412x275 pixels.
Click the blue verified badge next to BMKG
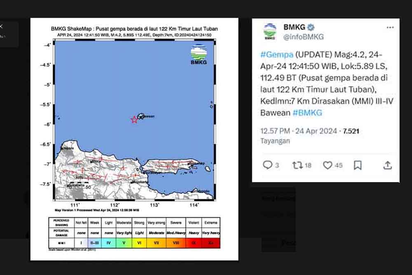coord(311,27)
